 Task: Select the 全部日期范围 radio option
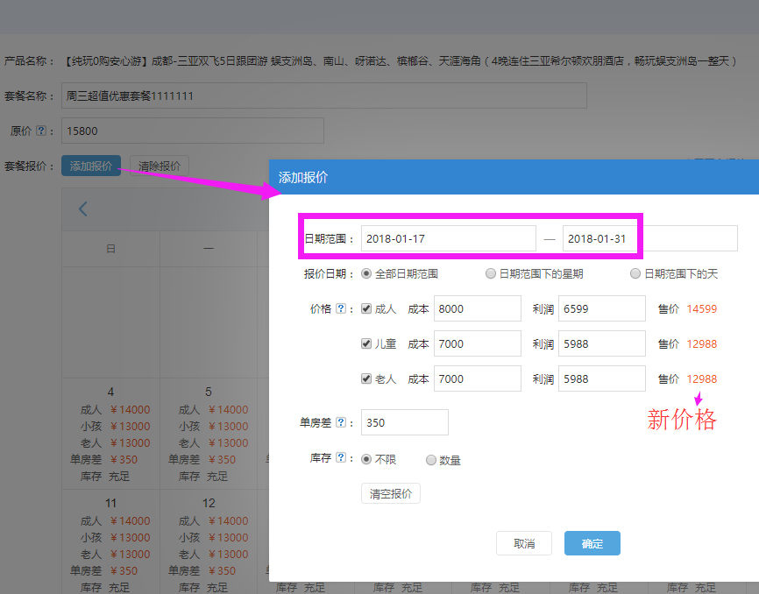366,274
